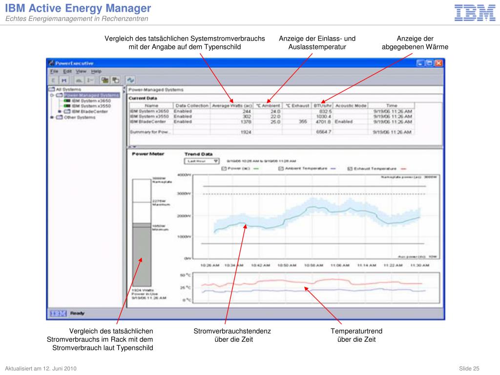Click the blue wave trend toolbar icon
This screenshot has width=500, height=375.
coord(130,80)
